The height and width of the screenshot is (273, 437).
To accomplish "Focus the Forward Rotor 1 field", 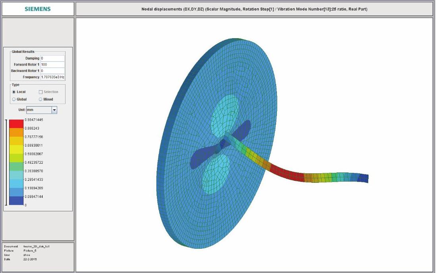I will pyautogui.click(x=52, y=64).
